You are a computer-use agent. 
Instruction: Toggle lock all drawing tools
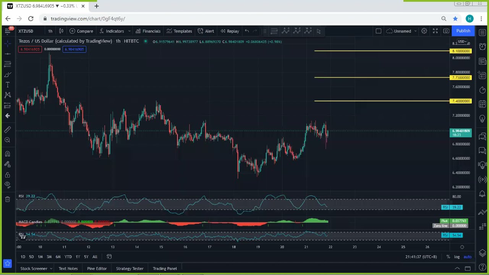pyautogui.click(x=8, y=175)
